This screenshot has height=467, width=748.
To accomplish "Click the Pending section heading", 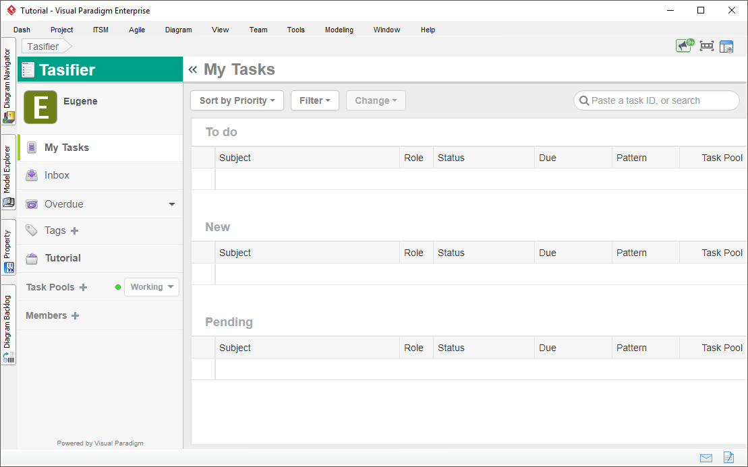I will tap(229, 322).
